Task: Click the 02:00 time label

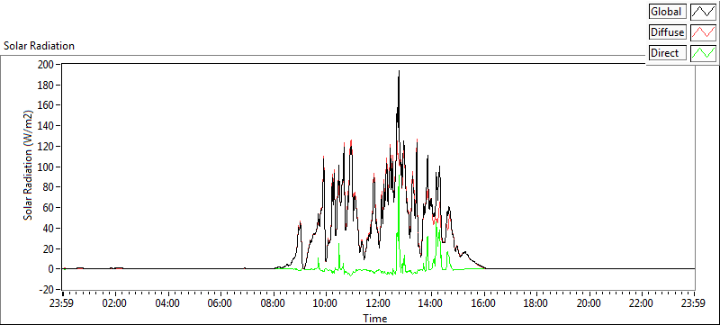Action: (x=115, y=303)
